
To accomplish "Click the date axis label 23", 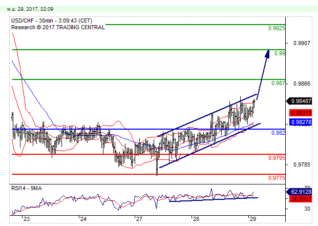I will click(x=26, y=219).
